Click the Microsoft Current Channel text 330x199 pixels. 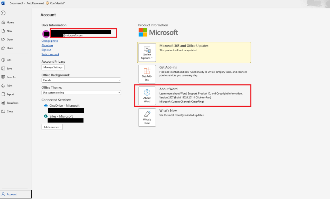click(181, 102)
